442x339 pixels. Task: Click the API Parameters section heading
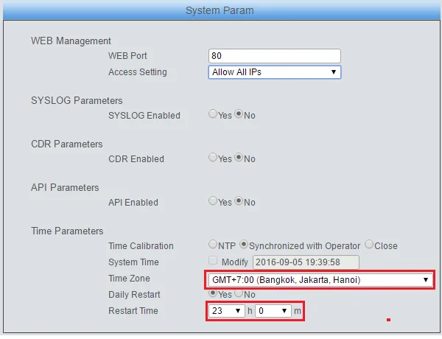[65, 187]
